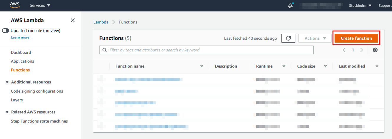The width and height of the screenshot is (392, 139).
Task: Click the Functions breadcrumb text
Action: click(x=128, y=22)
